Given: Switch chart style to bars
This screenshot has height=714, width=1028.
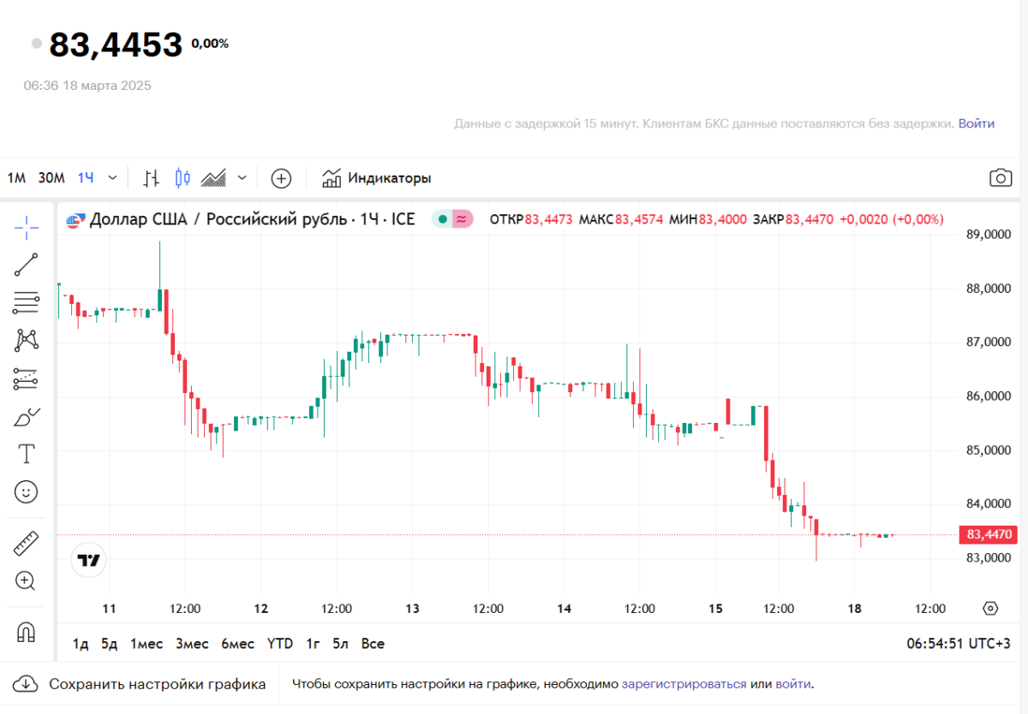Looking at the screenshot, I should 152,178.
